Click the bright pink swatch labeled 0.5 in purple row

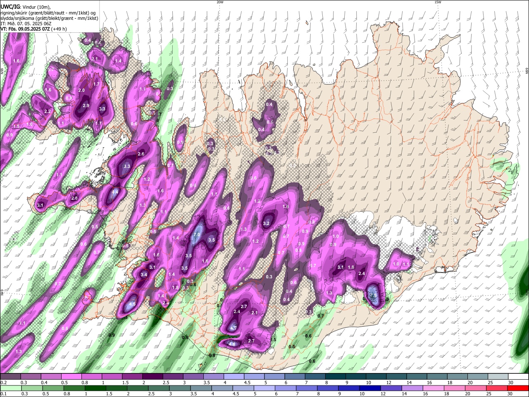tap(71, 377)
